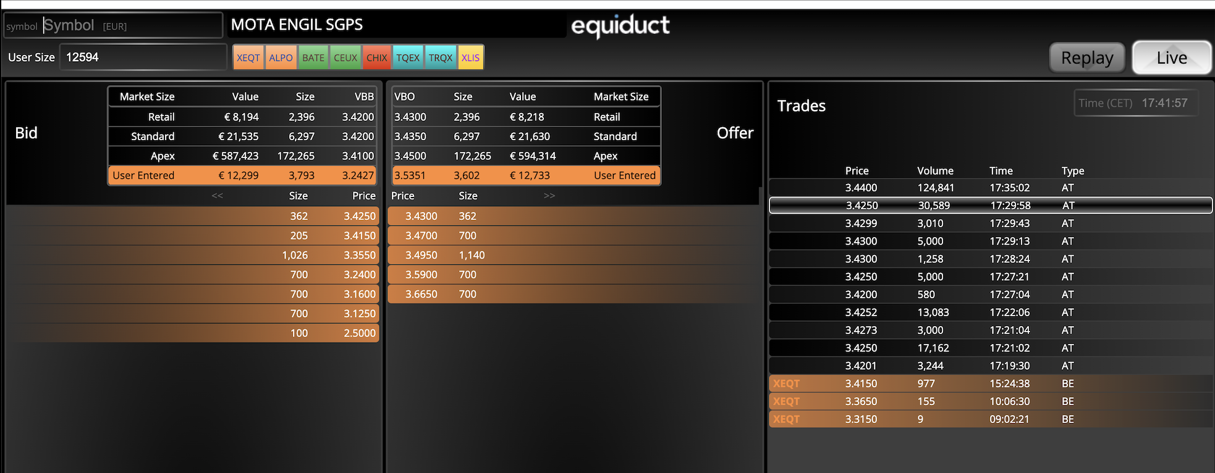This screenshot has width=1215, height=473.
Task: Switch to Replay mode
Action: coord(1087,57)
